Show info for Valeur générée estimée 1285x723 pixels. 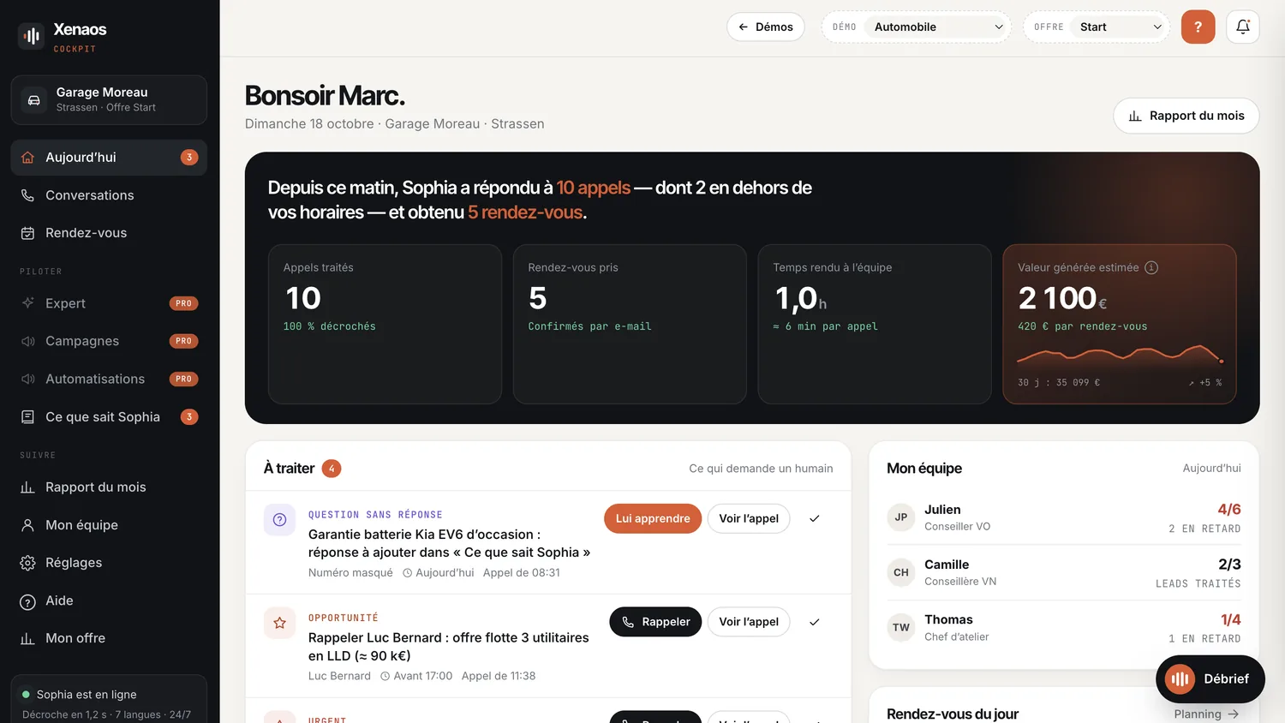click(x=1151, y=267)
